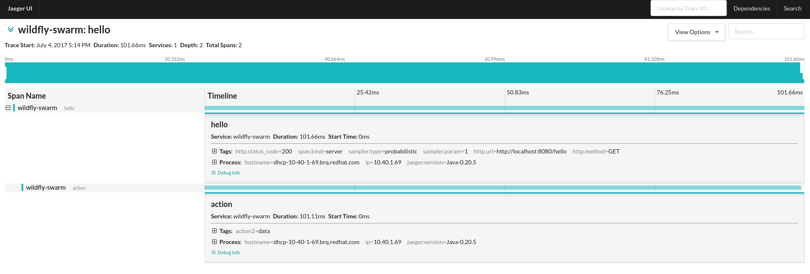Expand Process of the hello span
This screenshot has width=810, height=274.
pyautogui.click(x=214, y=162)
